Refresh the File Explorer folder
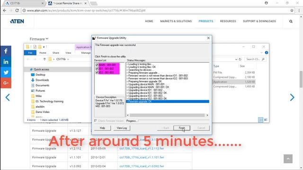 point(240,59)
